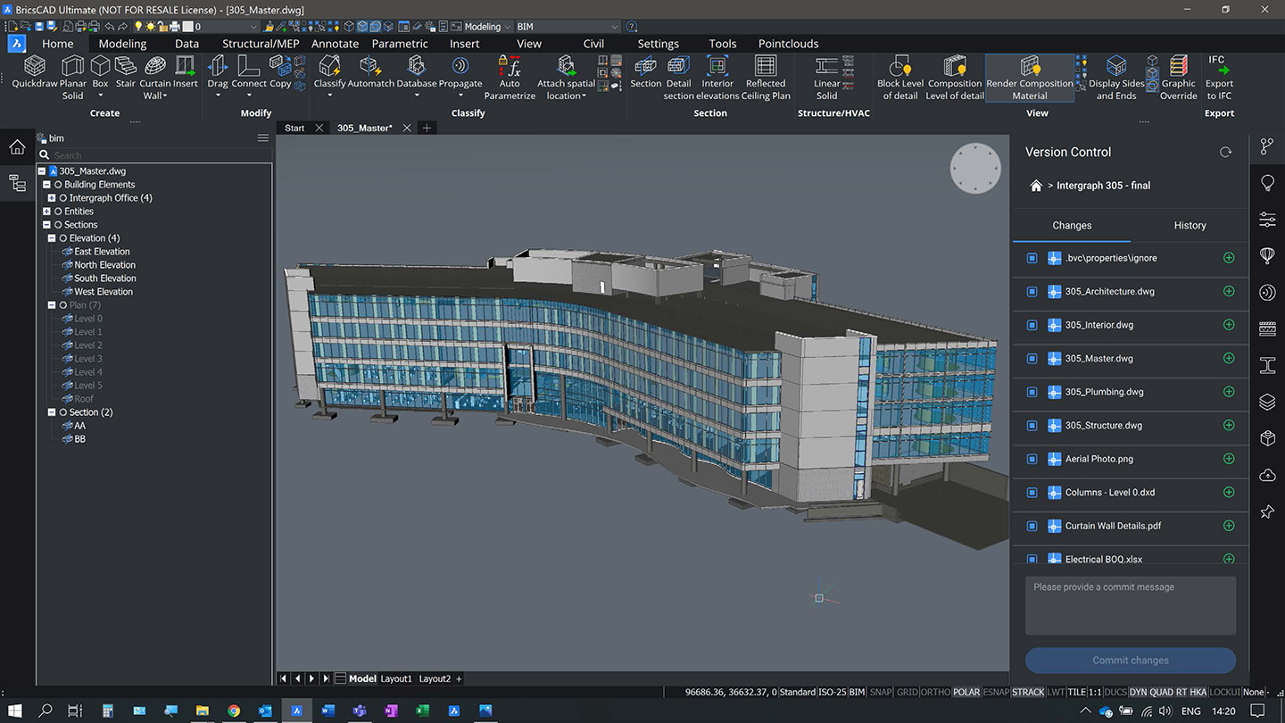Toggle ORTHO in the status bar
Screen dimensions: 1285x723
(935, 692)
